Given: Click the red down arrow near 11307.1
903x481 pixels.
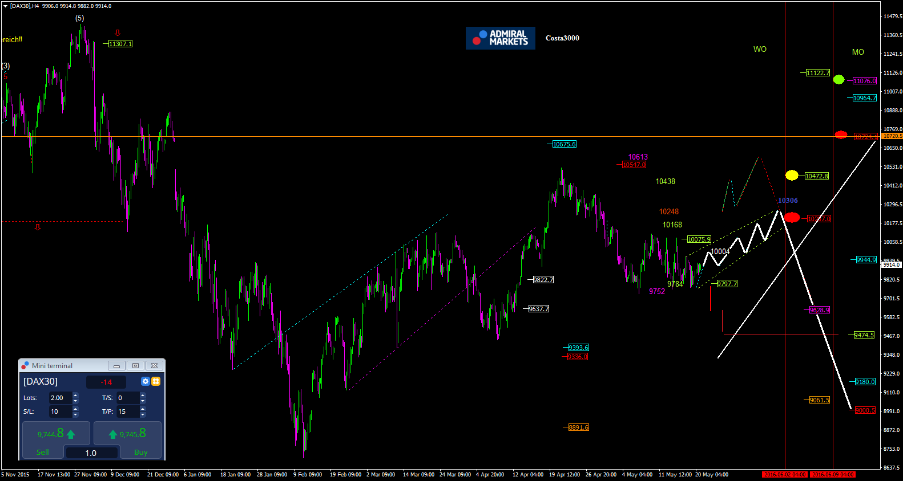Looking at the screenshot, I should pyautogui.click(x=118, y=33).
